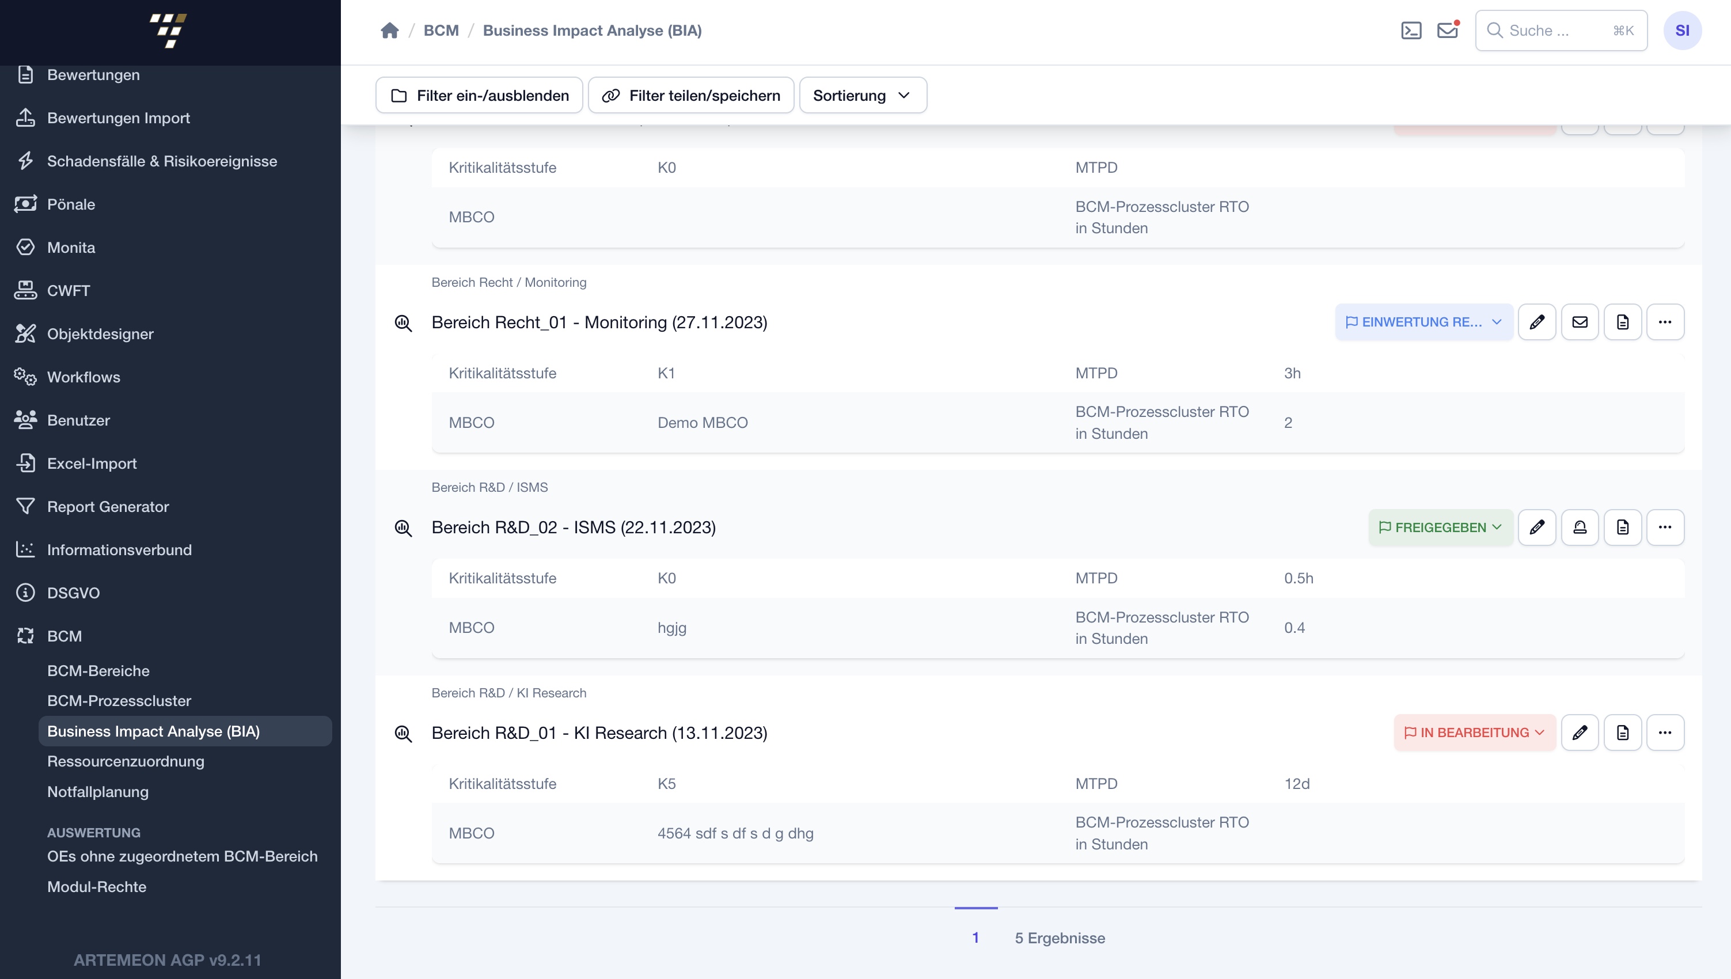
Task: Click the envelope icon for Bereich Recht_01 - Monitoring
Action: pyautogui.click(x=1580, y=322)
